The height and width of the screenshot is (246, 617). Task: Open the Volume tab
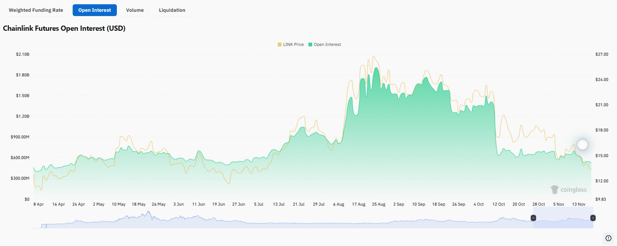135,10
